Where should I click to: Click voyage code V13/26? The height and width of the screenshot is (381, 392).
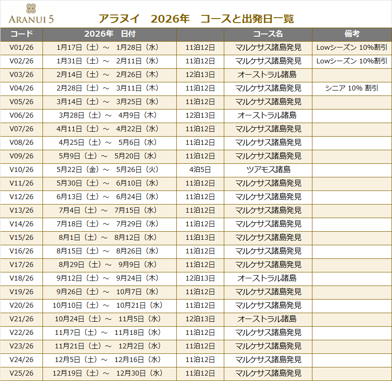tap(21, 210)
